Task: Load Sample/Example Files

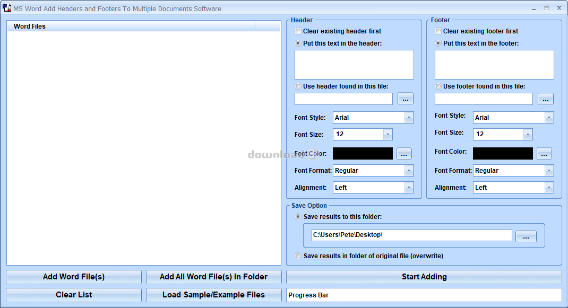Action: click(x=214, y=295)
